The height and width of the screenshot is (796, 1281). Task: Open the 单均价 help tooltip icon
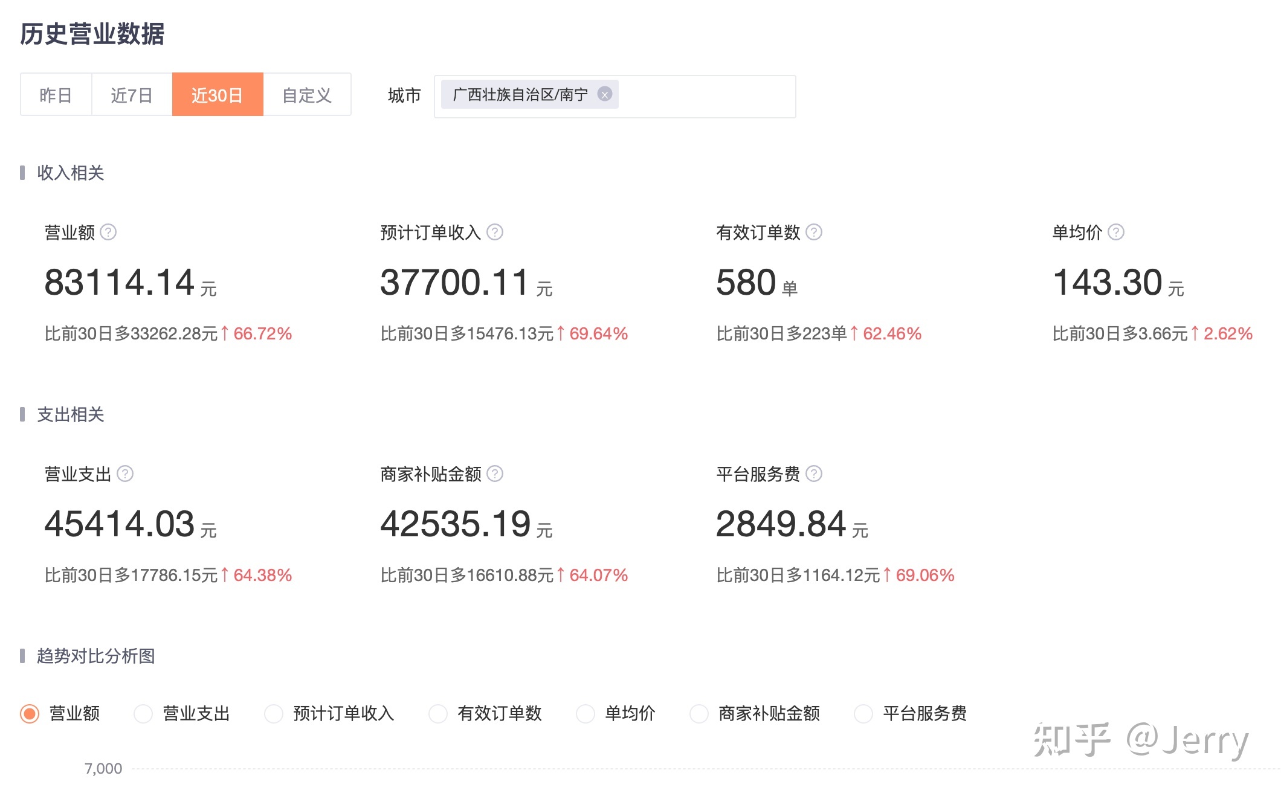coord(1116,232)
